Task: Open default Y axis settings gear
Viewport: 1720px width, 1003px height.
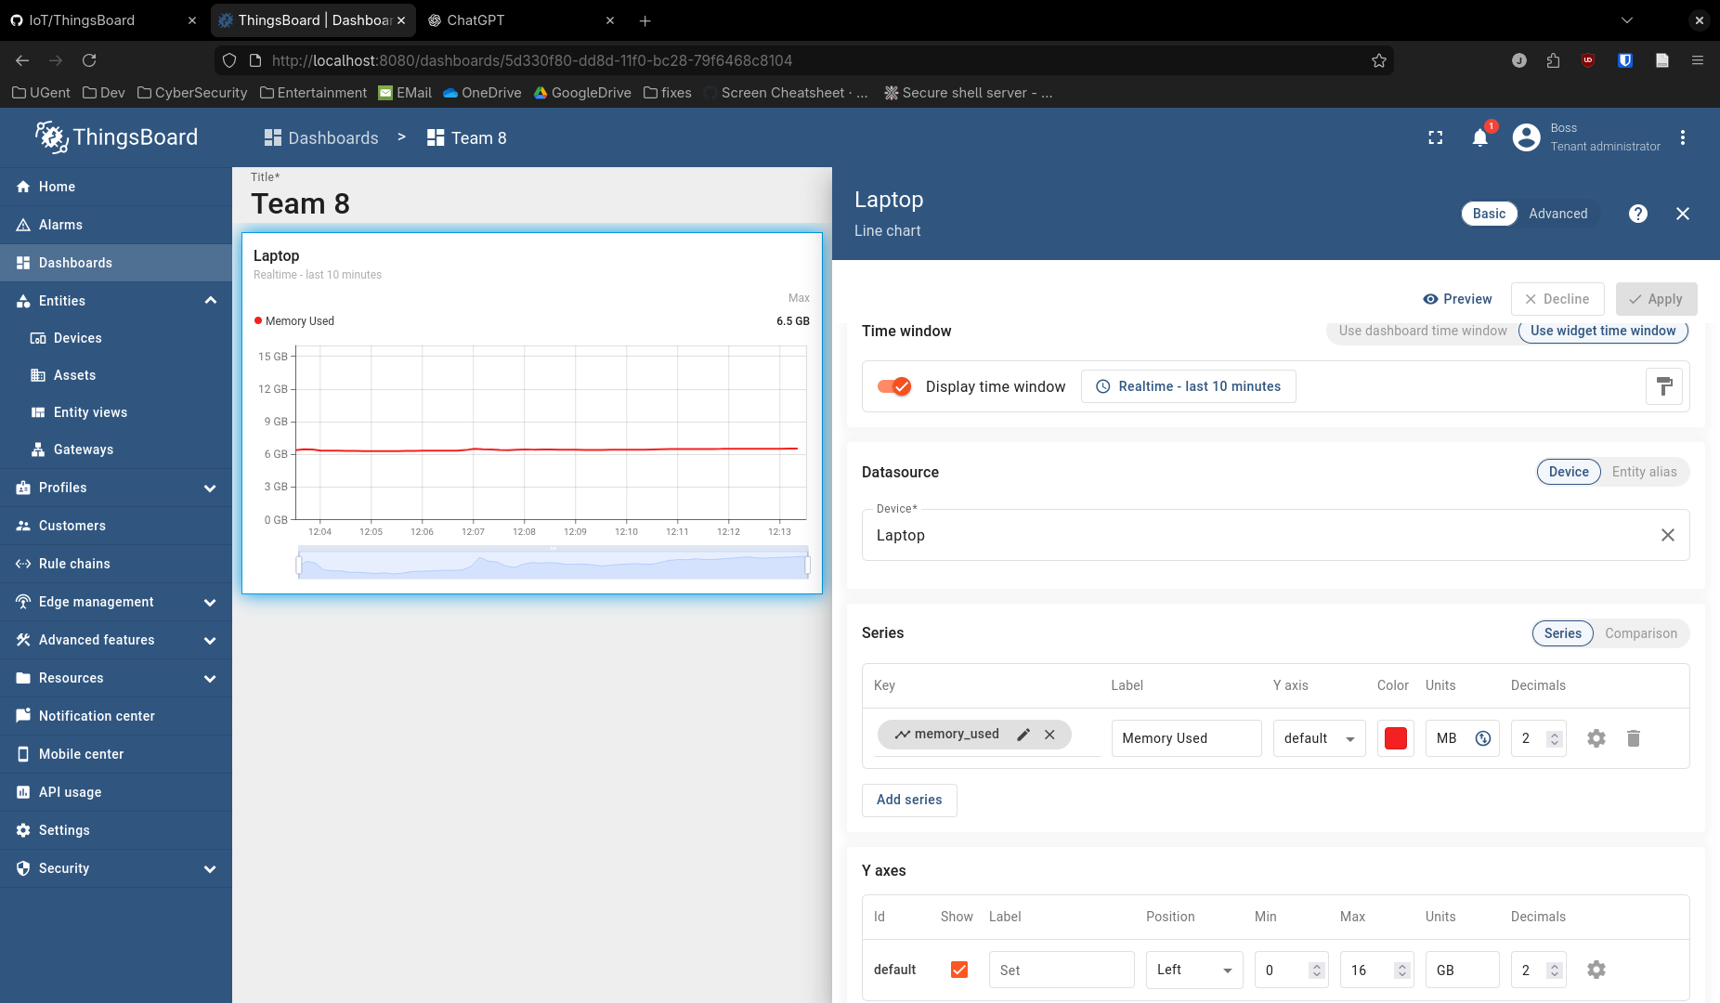Action: pos(1596,970)
